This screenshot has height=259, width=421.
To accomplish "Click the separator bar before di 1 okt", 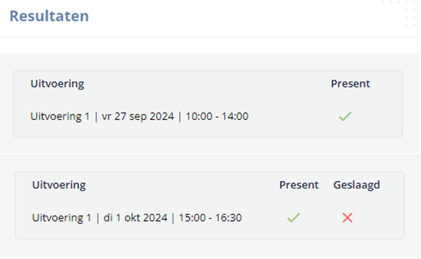I will (97, 218).
